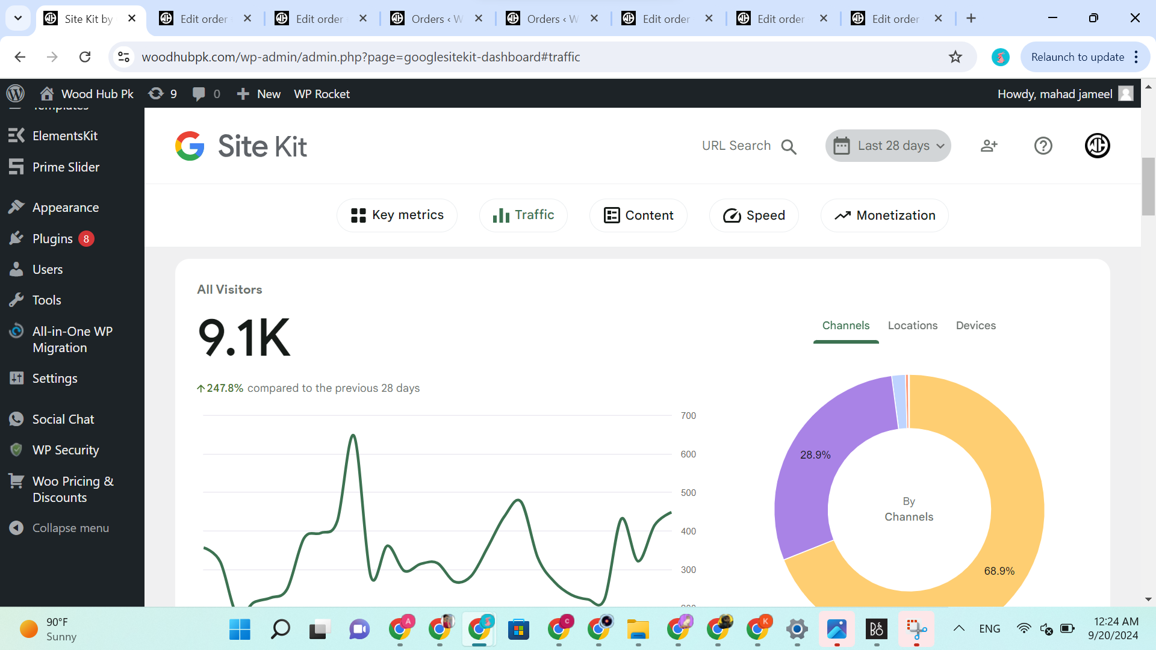
Task: Click the browser address bar URL
Action: tap(361, 57)
